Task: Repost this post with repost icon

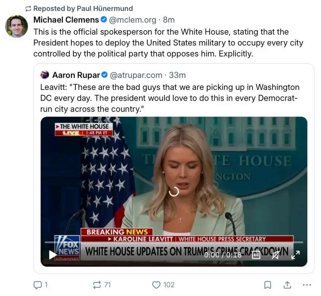Action: click(97, 285)
